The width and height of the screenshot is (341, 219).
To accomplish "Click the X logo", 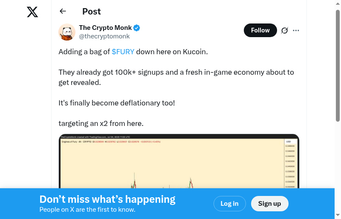I will (32, 12).
